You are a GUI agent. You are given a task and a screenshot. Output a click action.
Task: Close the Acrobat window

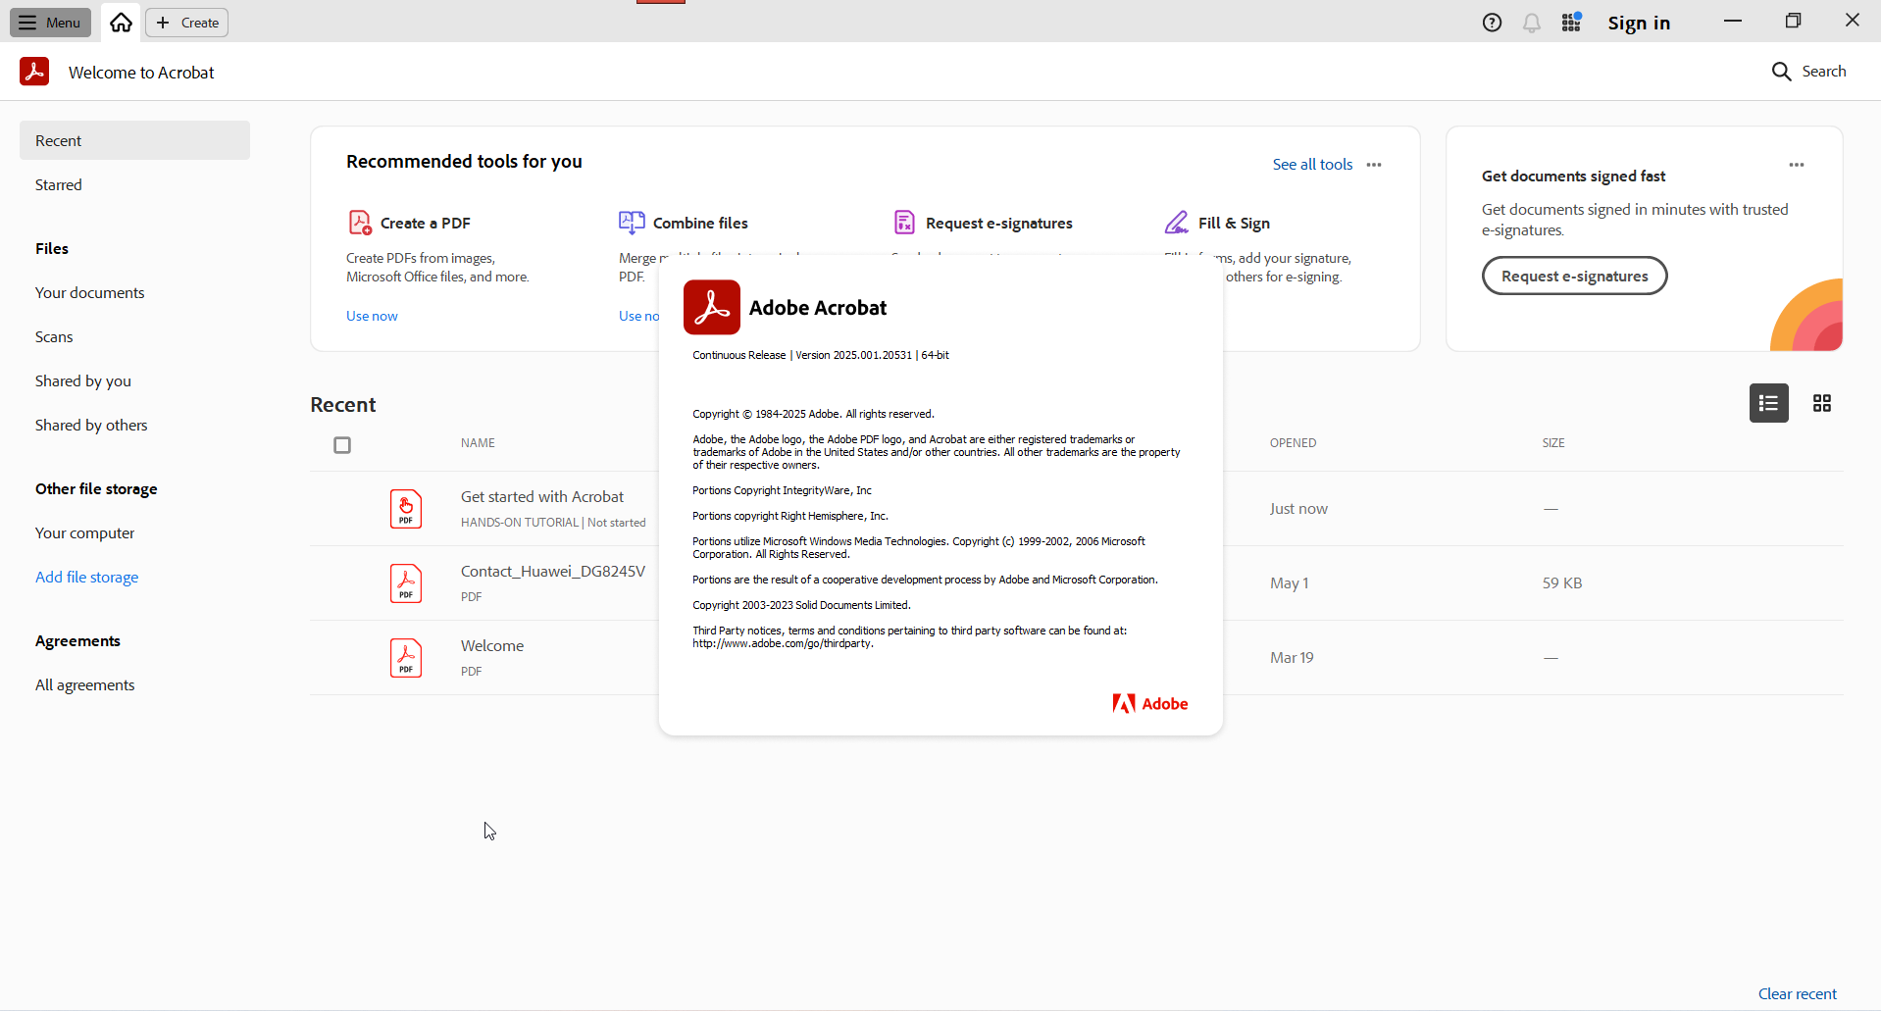click(1852, 21)
